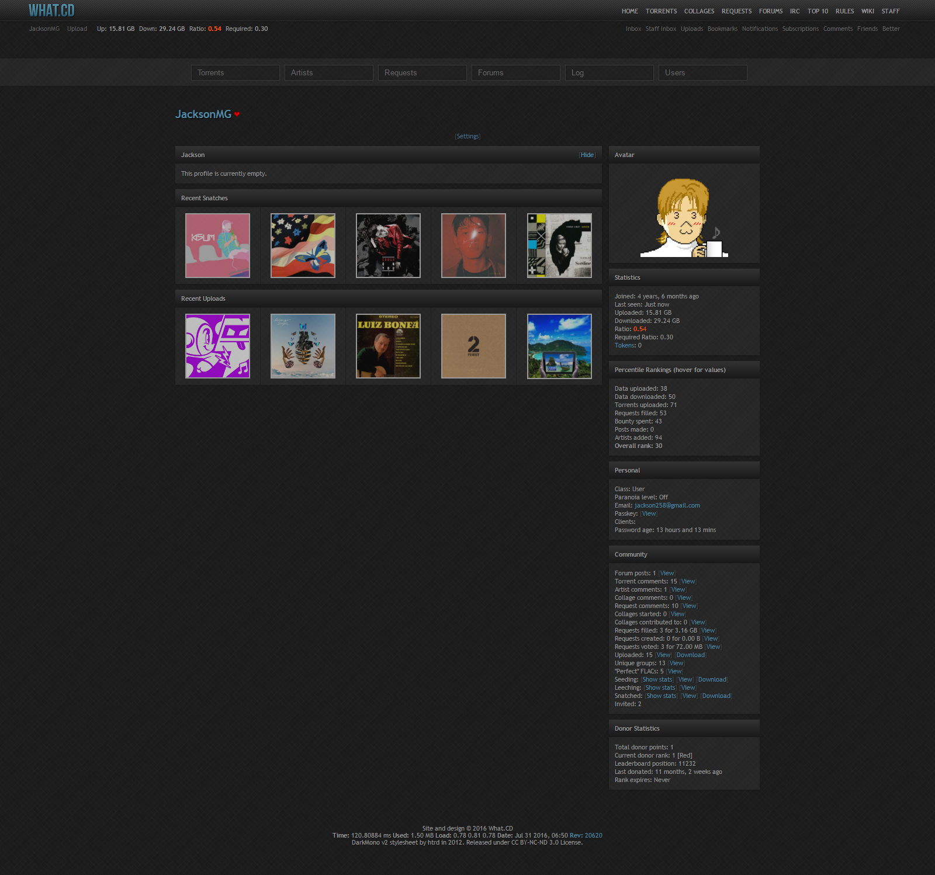Download the Snatched torrents list
The height and width of the screenshot is (875, 935).
[x=716, y=696]
